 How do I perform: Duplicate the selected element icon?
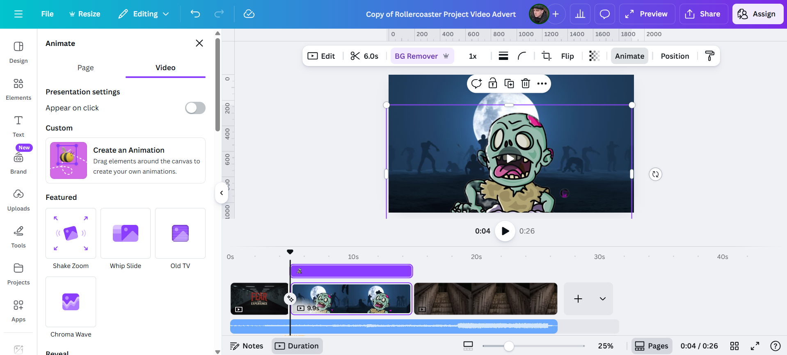point(509,84)
